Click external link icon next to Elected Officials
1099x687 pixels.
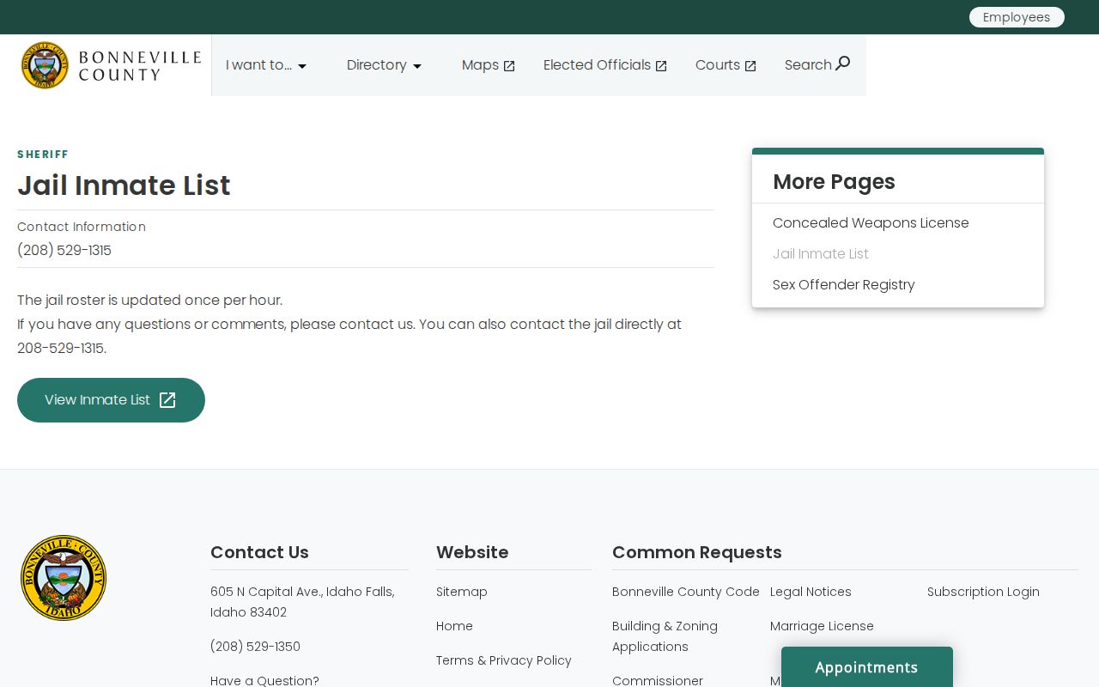click(661, 66)
